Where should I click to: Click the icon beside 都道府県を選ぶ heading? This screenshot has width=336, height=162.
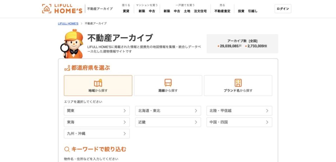[67, 68]
